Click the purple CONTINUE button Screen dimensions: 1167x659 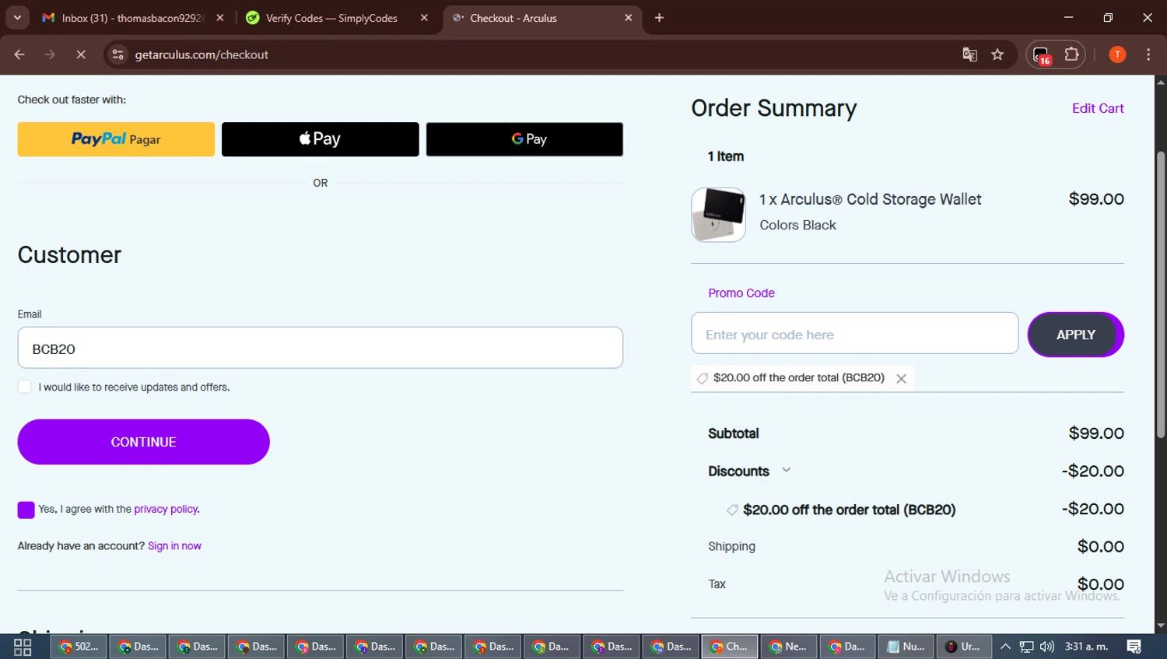tap(143, 442)
